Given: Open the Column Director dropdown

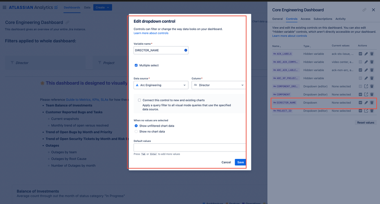Looking at the screenshot, I should click(x=219, y=85).
